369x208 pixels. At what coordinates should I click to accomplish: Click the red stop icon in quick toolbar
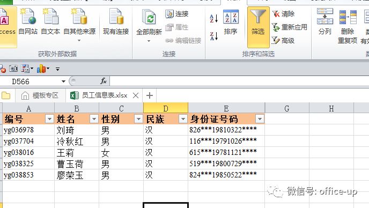pyautogui.click(x=3, y=69)
